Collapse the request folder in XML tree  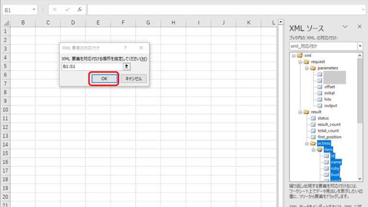(x=299, y=62)
